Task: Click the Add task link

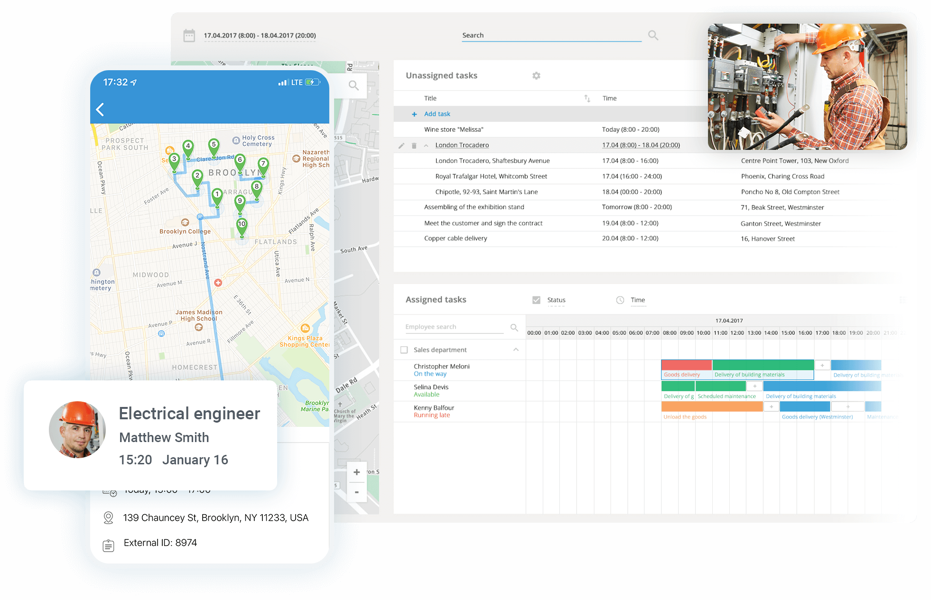Action: (437, 114)
